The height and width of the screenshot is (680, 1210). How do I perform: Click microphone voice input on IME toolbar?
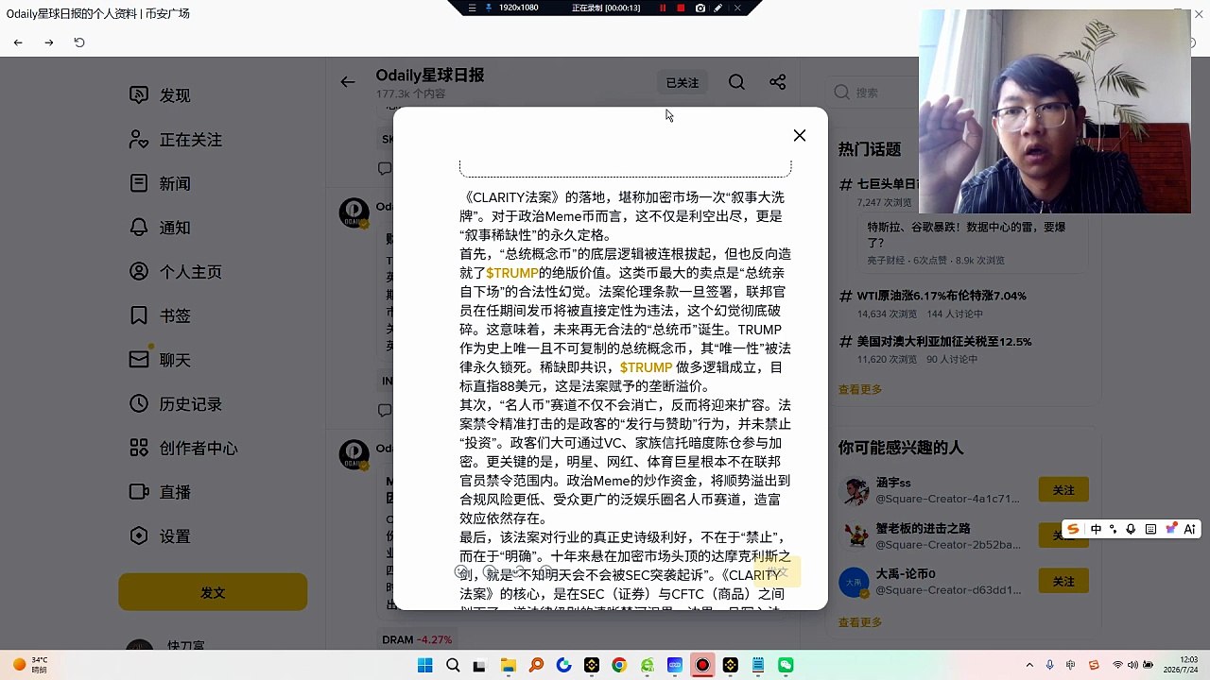click(1131, 529)
